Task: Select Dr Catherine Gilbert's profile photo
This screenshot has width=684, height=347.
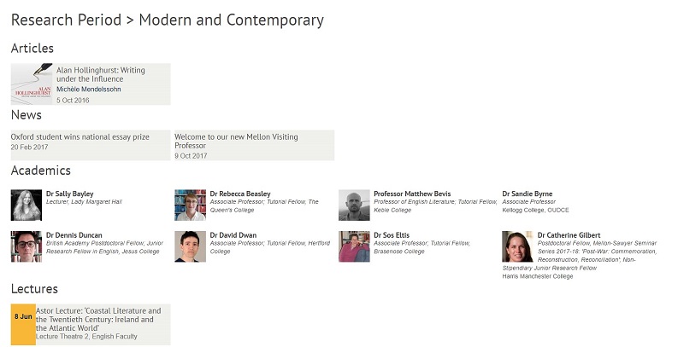Action: [x=517, y=246]
